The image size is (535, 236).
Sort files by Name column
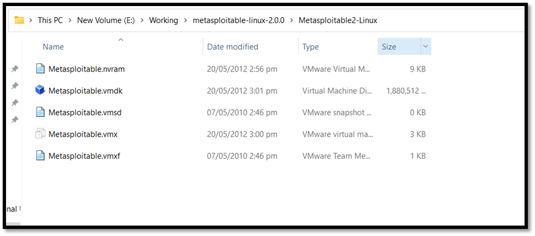pyautogui.click(x=54, y=47)
